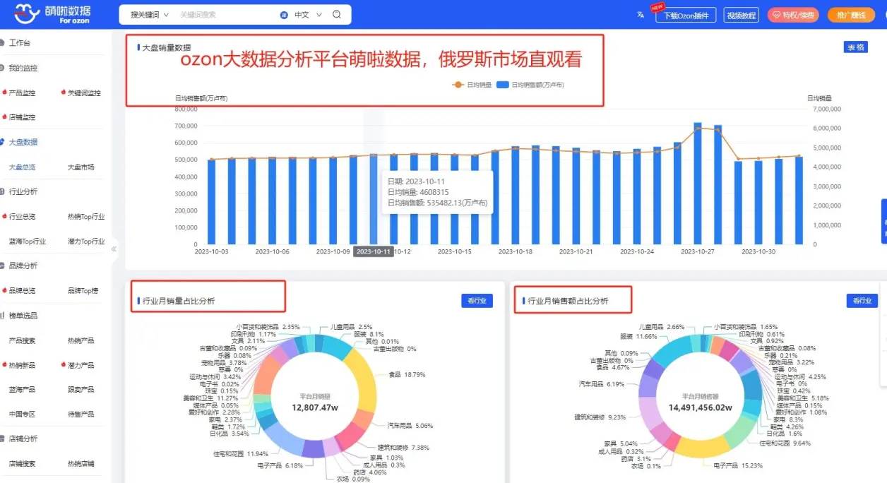Go to 店铺搜索
This screenshot has height=483, width=887.
click(22, 464)
